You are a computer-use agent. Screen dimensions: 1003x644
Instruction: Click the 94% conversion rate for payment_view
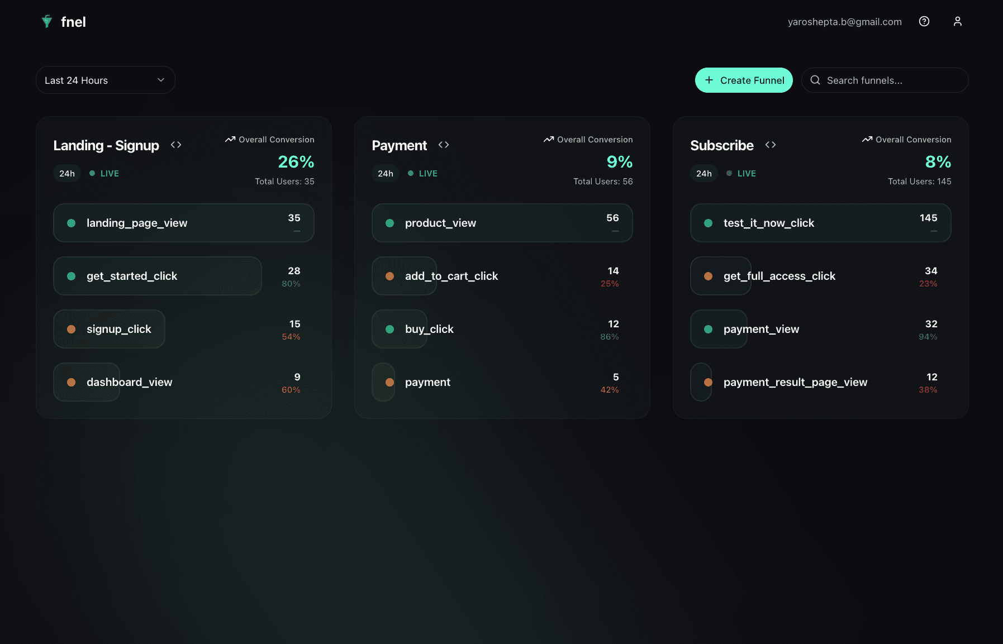tap(928, 337)
